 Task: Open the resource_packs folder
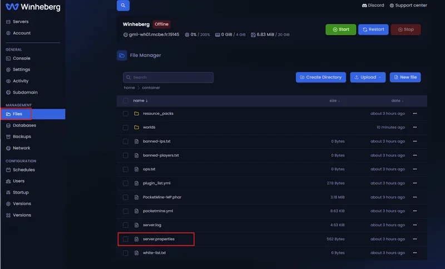(x=158, y=114)
